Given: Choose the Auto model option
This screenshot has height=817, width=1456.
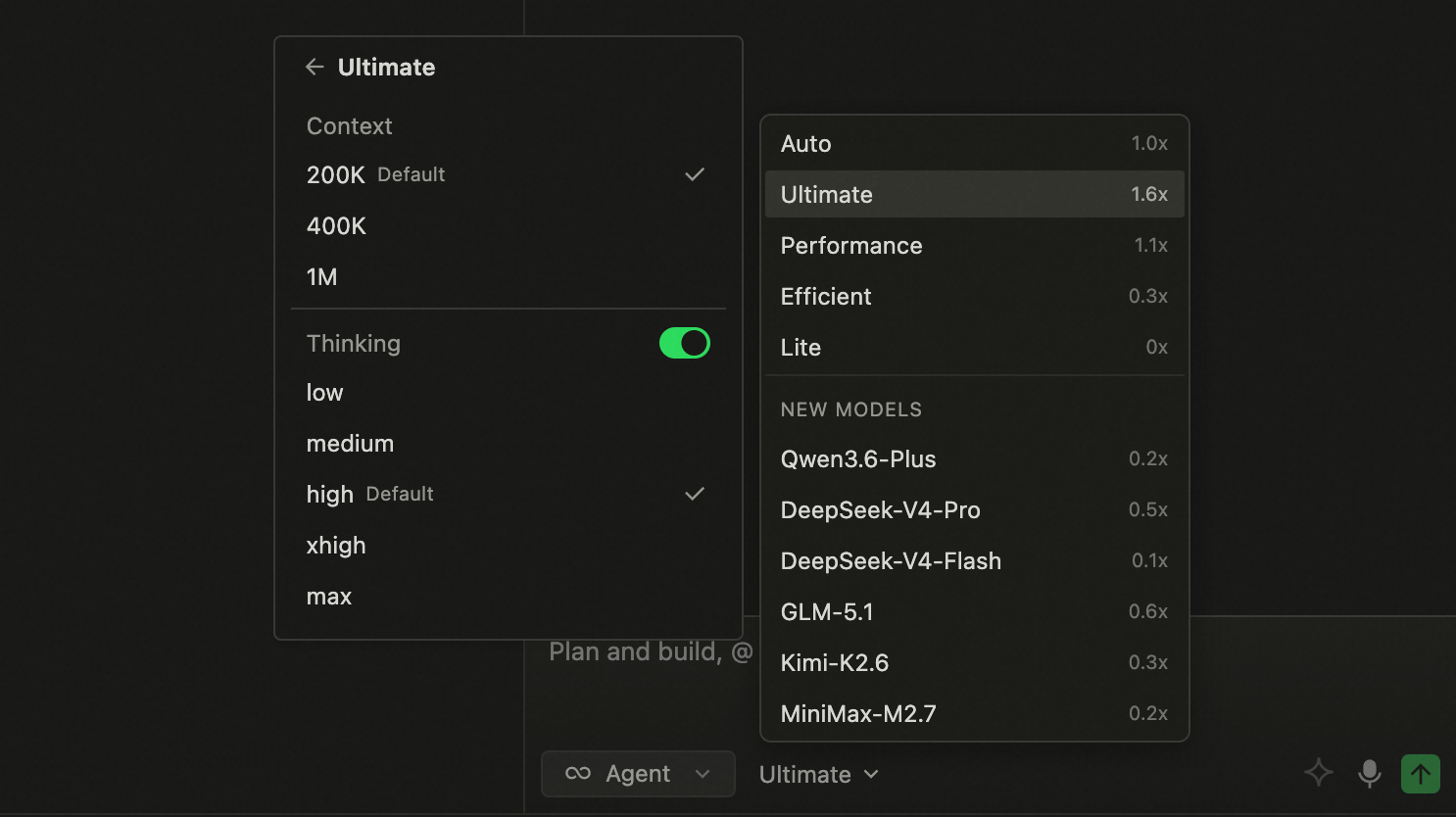Looking at the screenshot, I should pos(975,143).
